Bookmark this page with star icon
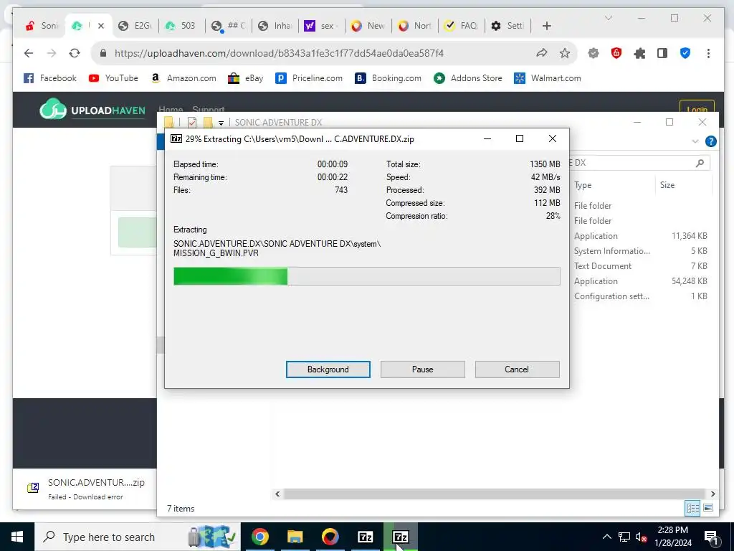 [x=565, y=53]
